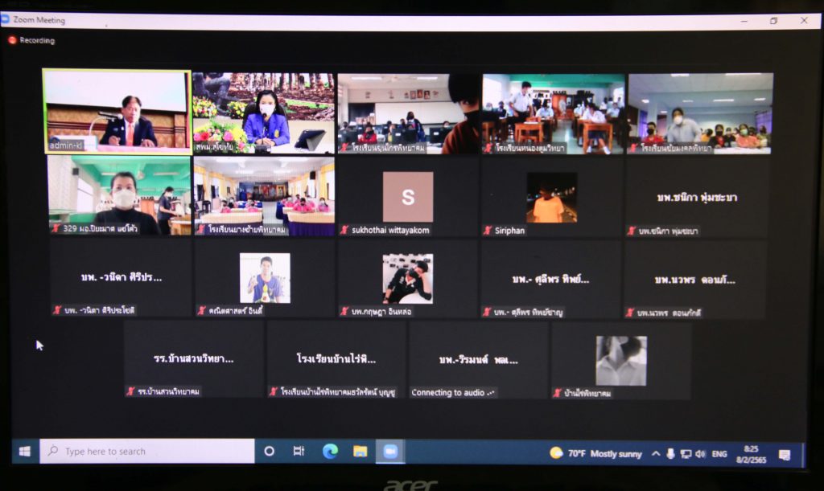The height and width of the screenshot is (491, 824).
Task: Click the muted mic icon on Siriphan
Action: [x=488, y=231]
